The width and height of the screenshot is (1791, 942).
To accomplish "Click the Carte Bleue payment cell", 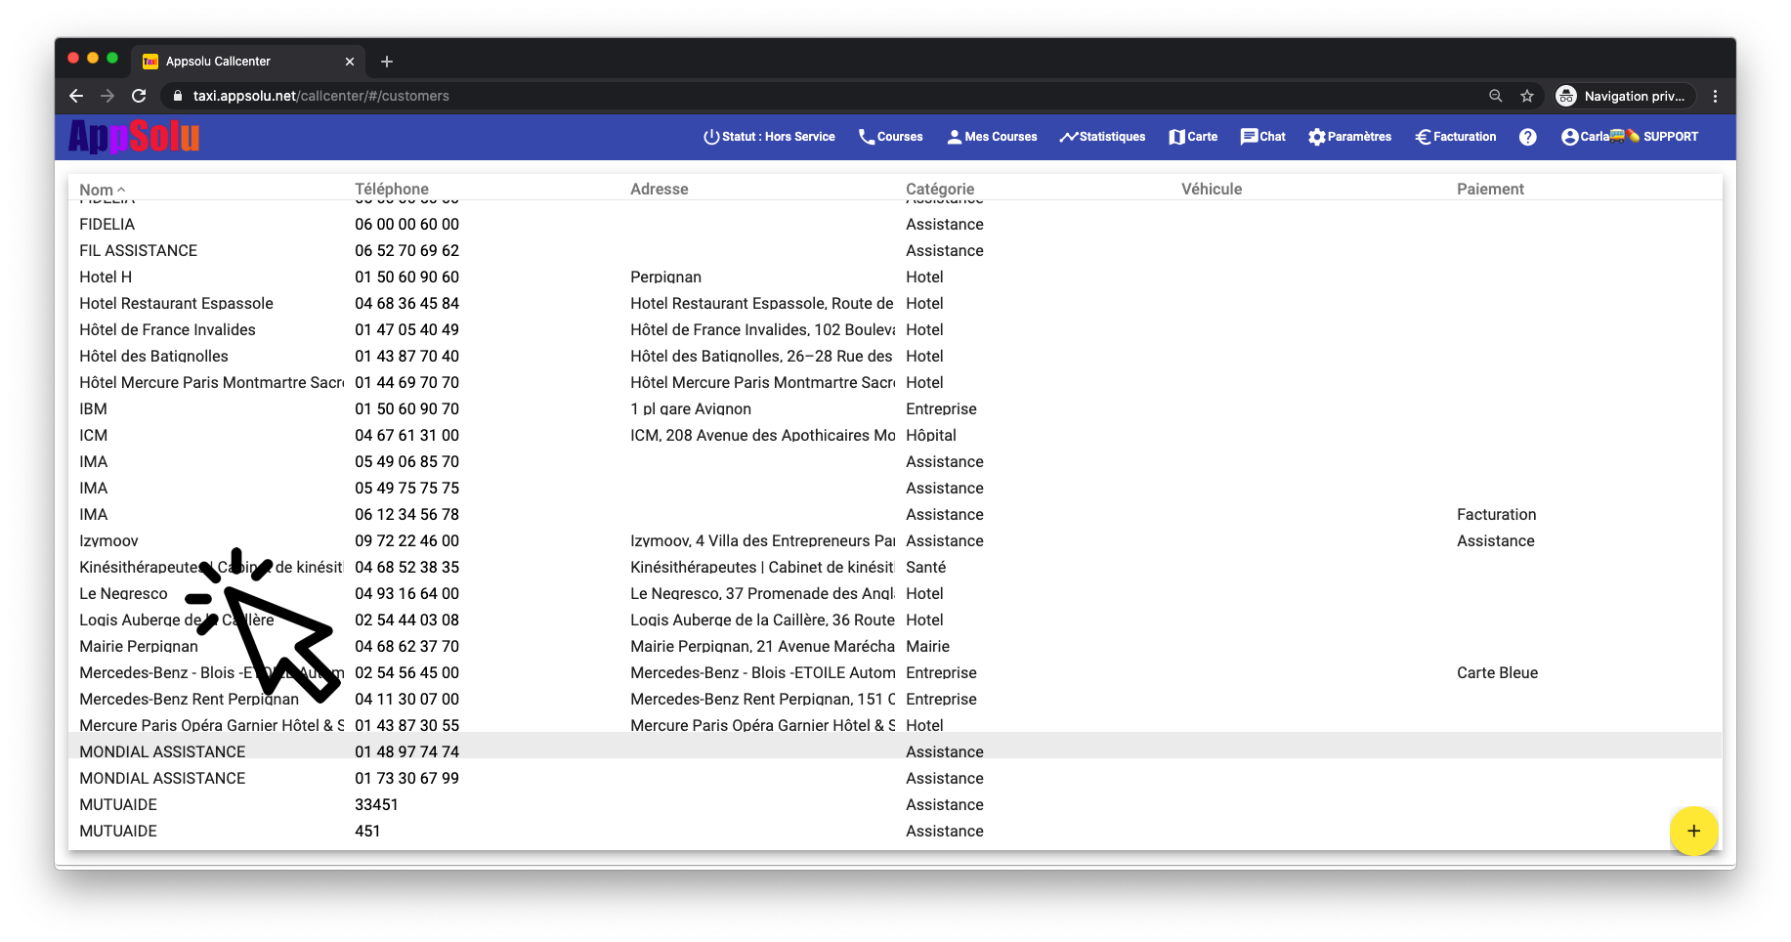I will [1497, 673].
